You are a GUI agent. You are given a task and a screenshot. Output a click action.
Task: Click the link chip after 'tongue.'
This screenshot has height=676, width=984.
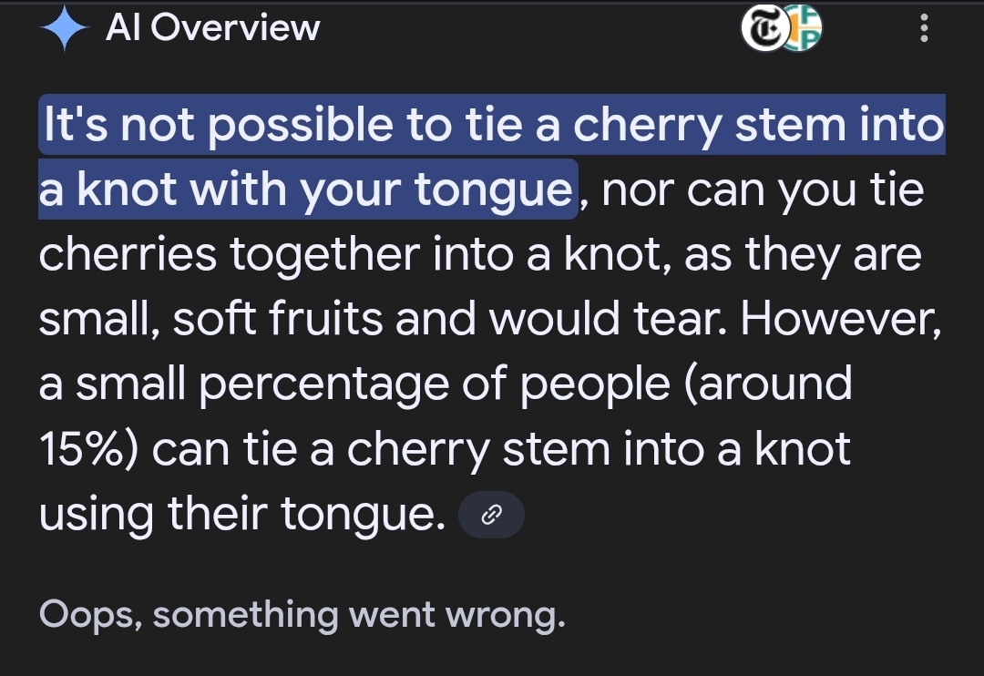pos(491,517)
